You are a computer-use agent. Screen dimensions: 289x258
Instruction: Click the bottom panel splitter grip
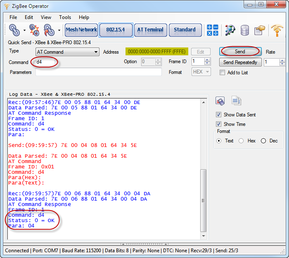coord(144,244)
